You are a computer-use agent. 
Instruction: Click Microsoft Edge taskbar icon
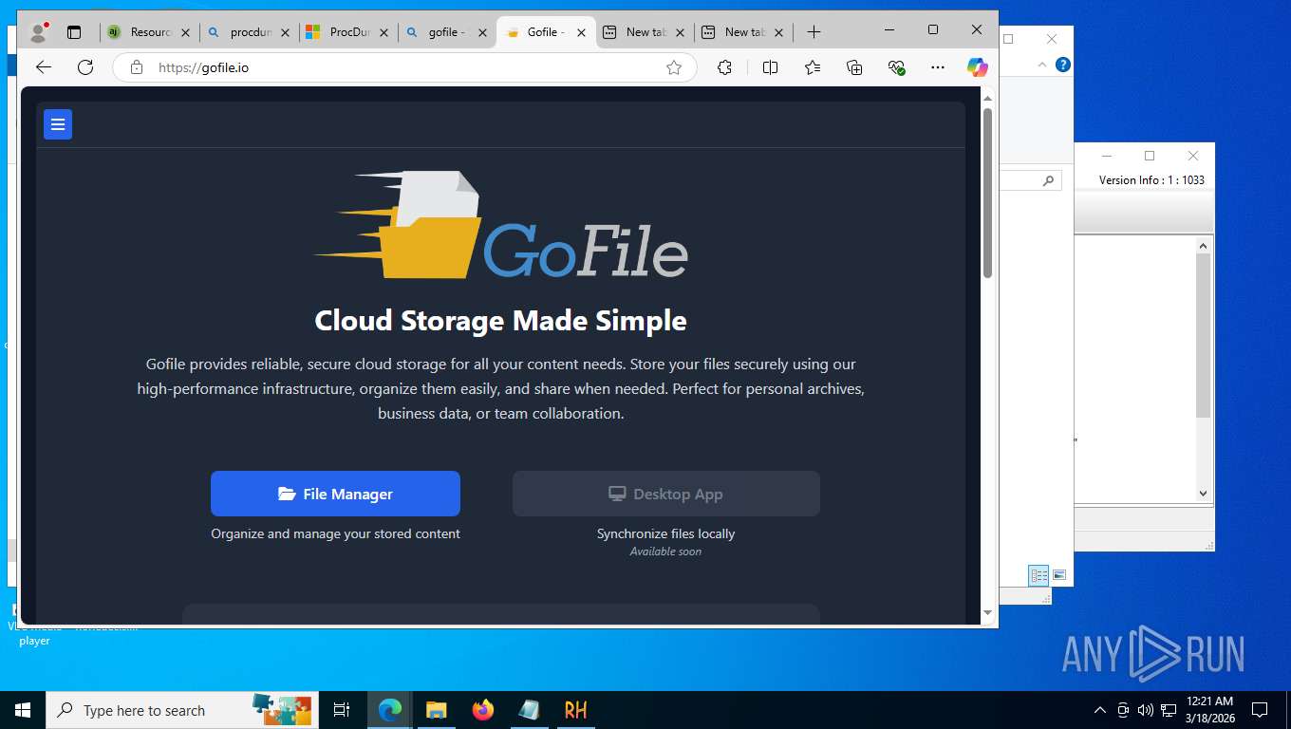[389, 710]
